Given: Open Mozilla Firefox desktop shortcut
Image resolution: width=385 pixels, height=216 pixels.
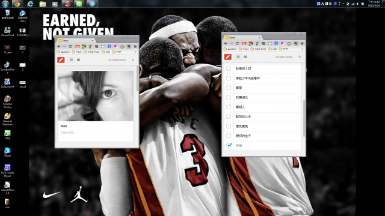Looking at the screenshot, I should (7, 101).
